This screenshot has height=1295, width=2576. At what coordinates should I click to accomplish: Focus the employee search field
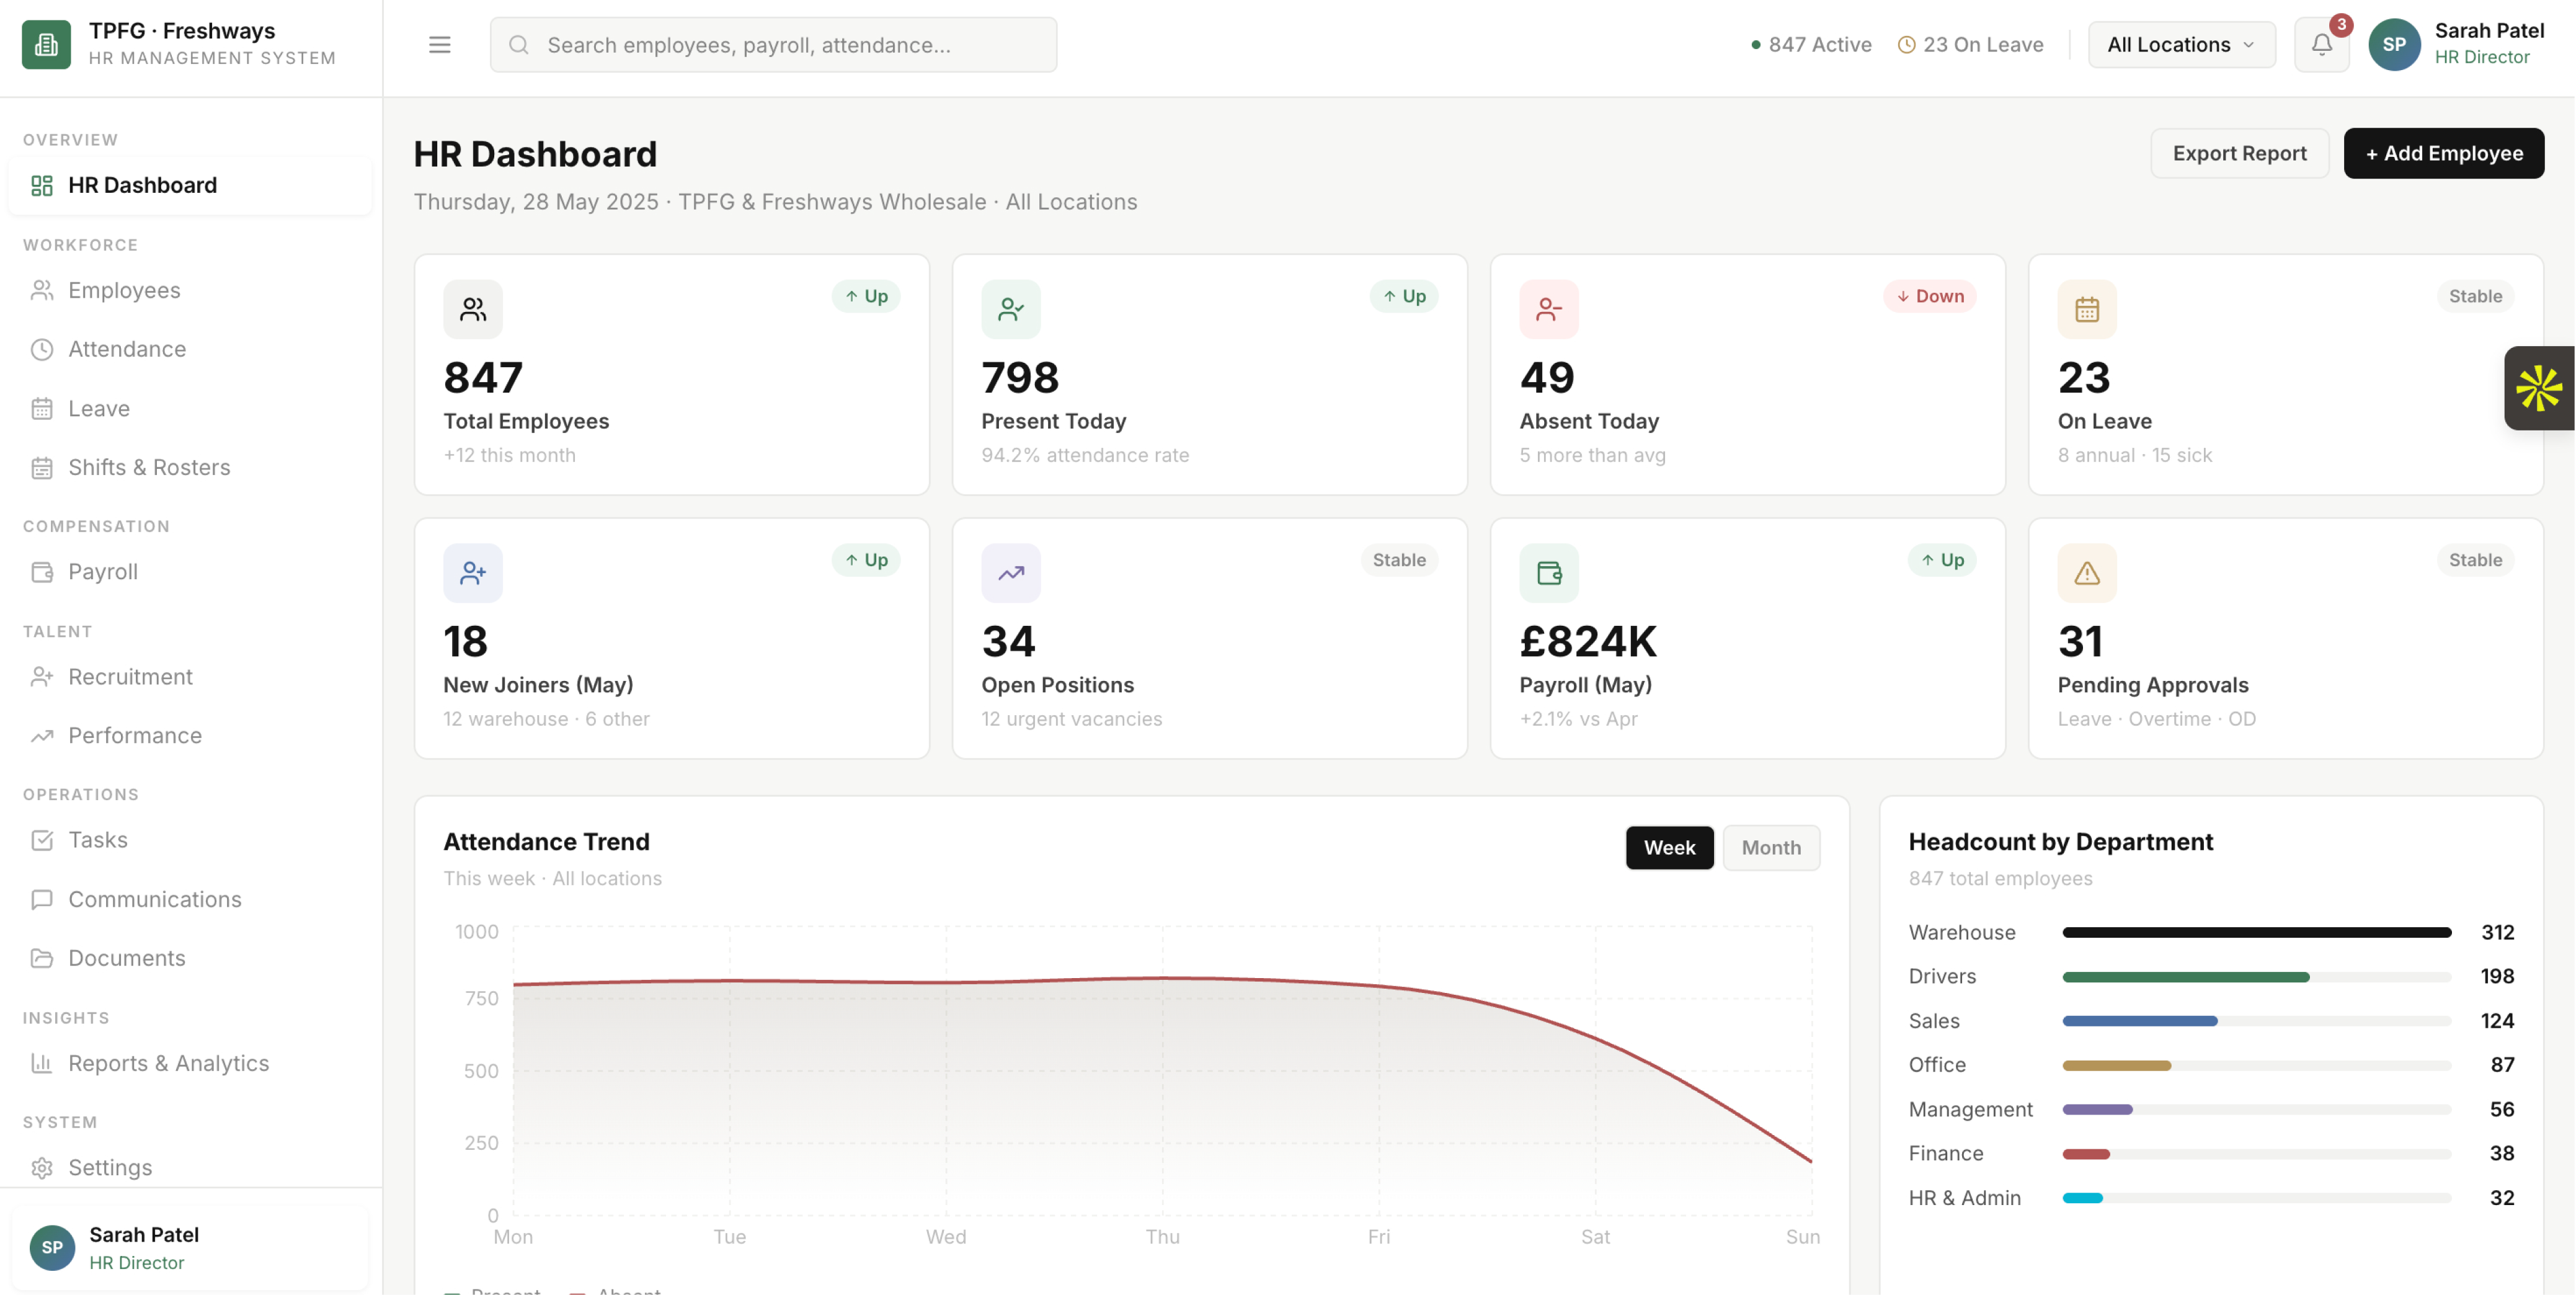point(773,44)
